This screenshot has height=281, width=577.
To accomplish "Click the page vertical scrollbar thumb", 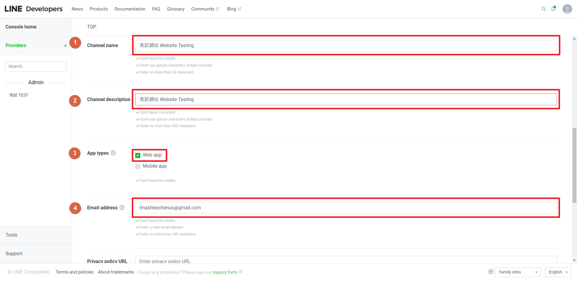I will tap(574, 165).
